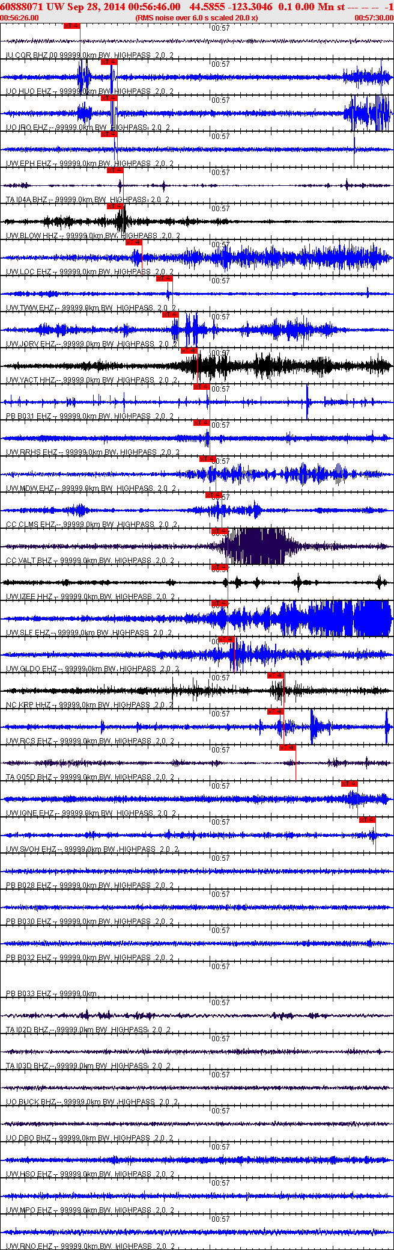Click the red pick marker on UW RCS trace
The image size is (394, 1250).
pos(276,712)
